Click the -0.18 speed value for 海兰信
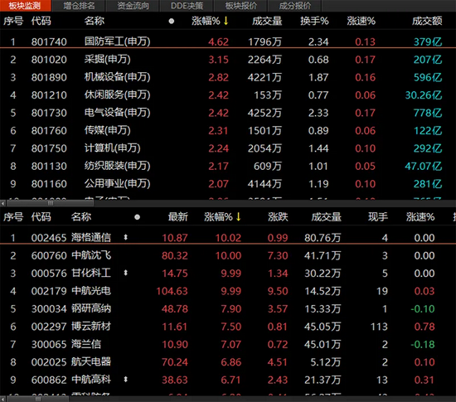456x402 pixels. (423, 345)
